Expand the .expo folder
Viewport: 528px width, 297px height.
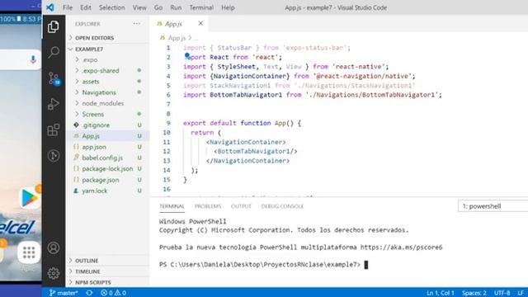[108, 59]
